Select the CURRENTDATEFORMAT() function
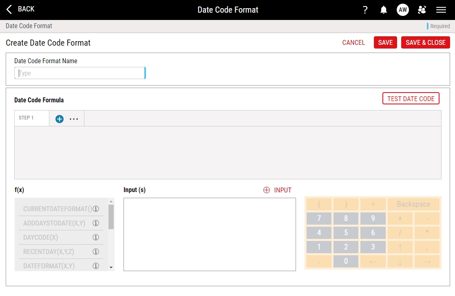The height and width of the screenshot is (296, 455). pos(57,209)
